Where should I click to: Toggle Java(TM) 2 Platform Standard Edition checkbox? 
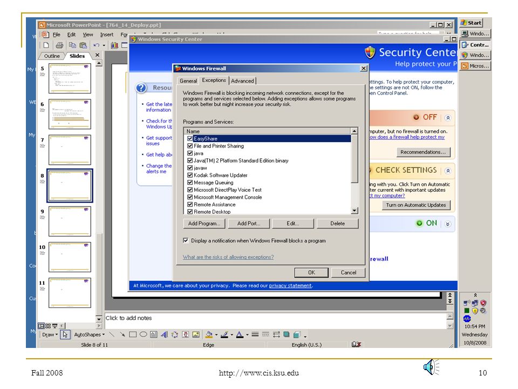[x=190, y=160]
